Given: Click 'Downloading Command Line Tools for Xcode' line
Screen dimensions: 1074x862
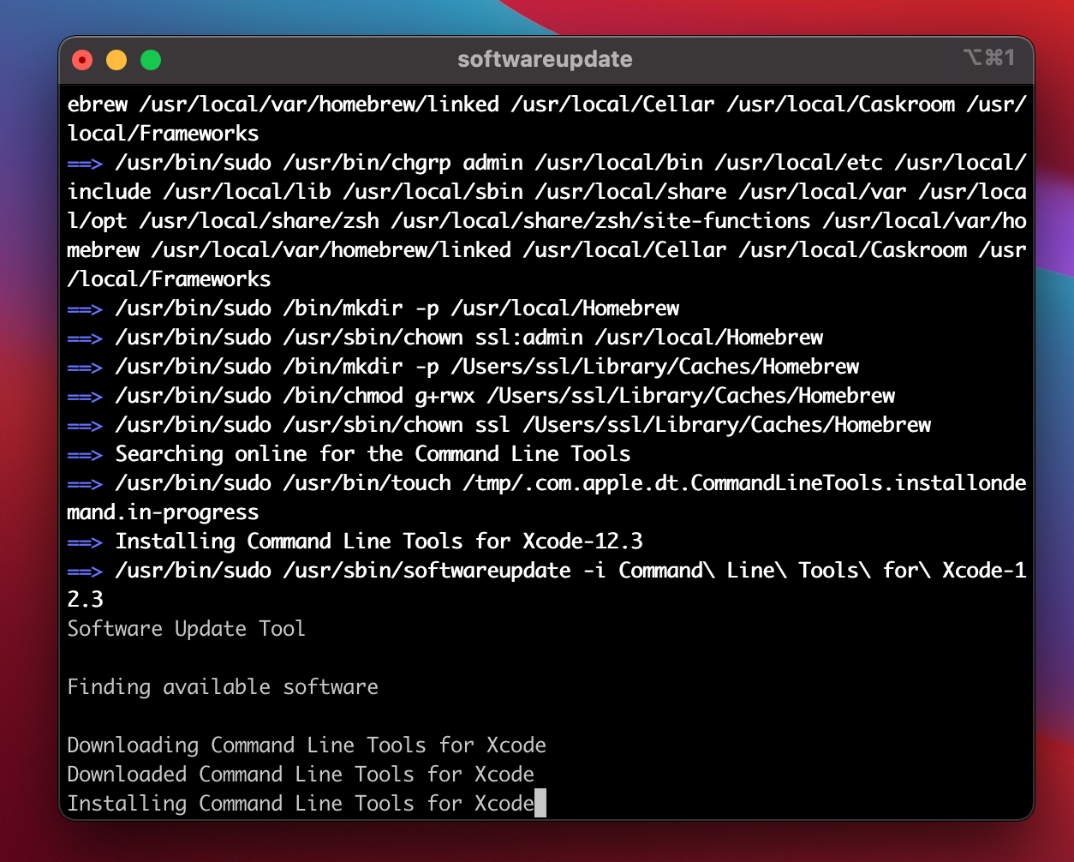Looking at the screenshot, I should point(307,745).
